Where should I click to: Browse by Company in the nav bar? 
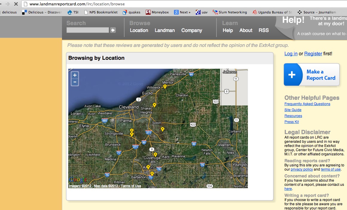192,30
